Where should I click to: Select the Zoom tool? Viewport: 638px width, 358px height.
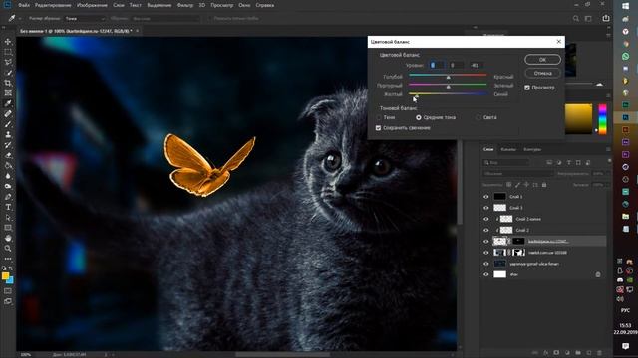(8, 249)
